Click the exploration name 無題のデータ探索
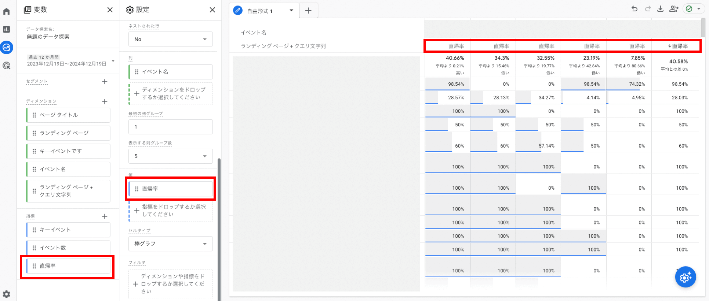Viewport: 709px width, 301px height. click(x=48, y=37)
